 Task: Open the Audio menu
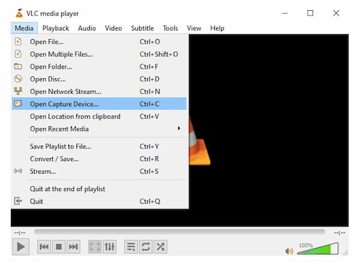[x=87, y=28]
